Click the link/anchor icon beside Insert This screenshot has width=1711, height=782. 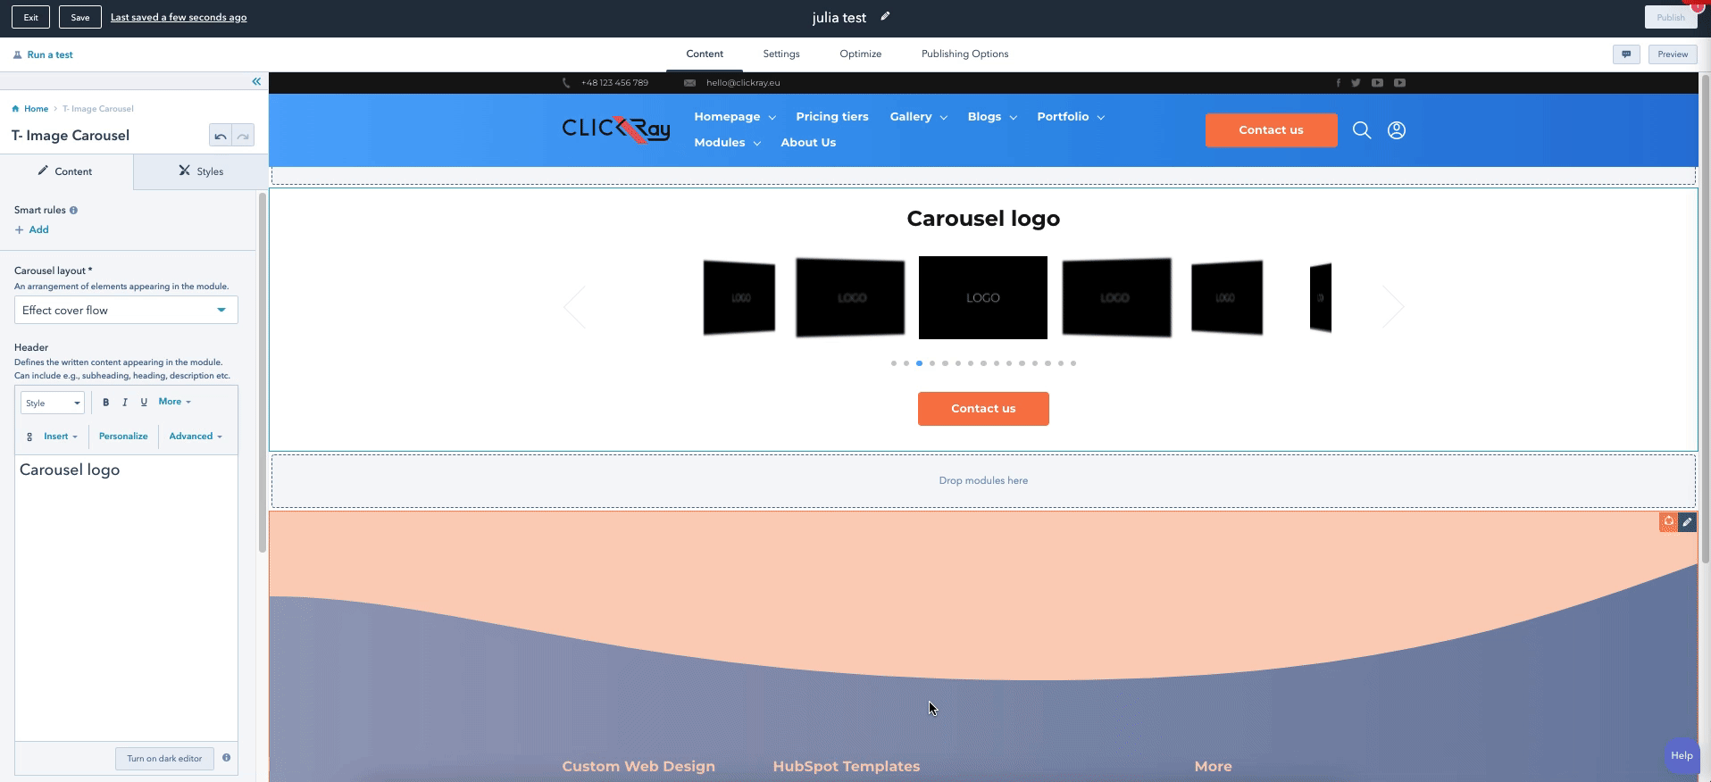(x=29, y=437)
